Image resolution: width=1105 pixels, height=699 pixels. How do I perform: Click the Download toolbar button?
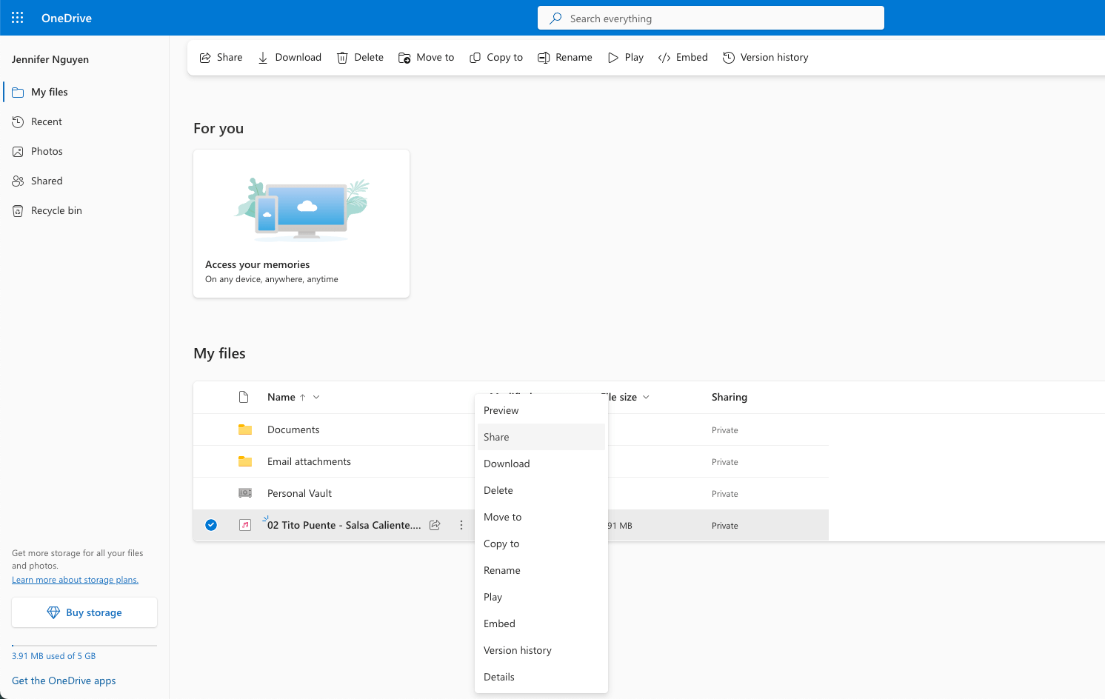click(290, 58)
